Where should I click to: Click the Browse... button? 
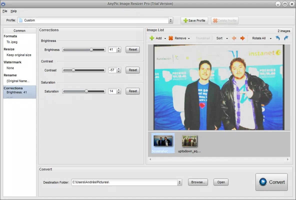pyautogui.click(x=198, y=182)
